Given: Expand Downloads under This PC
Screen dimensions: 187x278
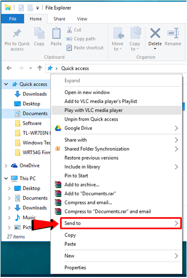Looking at the screenshot, I should click(9, 208).
